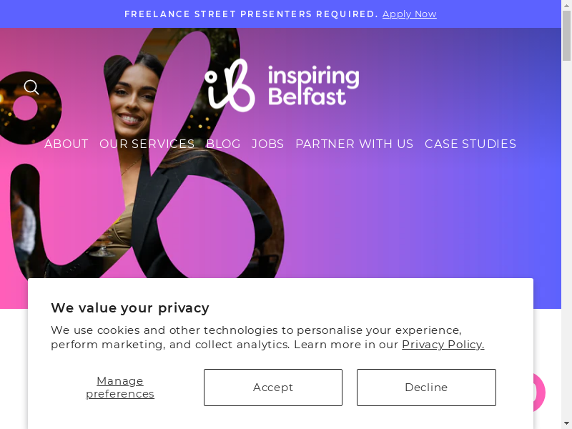Click the pink floating circular widget

click(540, 392)
